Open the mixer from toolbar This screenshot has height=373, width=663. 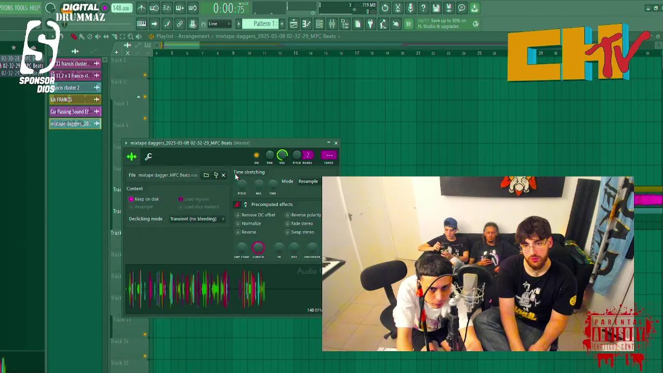pos(332,24)
